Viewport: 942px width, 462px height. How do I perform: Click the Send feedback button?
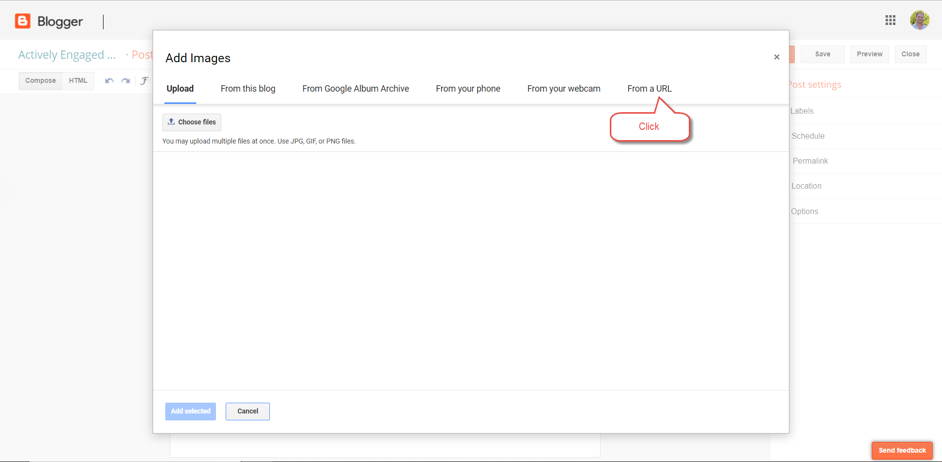(x=902, y=450)
